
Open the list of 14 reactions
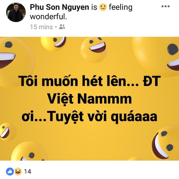click(28, 171)
